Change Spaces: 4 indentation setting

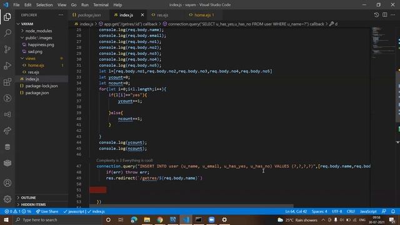(x=319, y=211)
